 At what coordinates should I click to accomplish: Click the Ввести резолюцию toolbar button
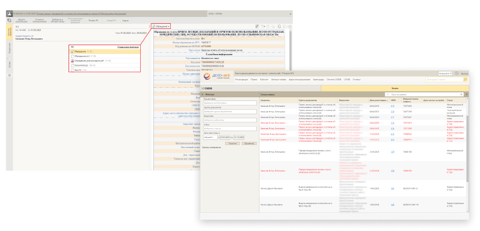point(22,21)
